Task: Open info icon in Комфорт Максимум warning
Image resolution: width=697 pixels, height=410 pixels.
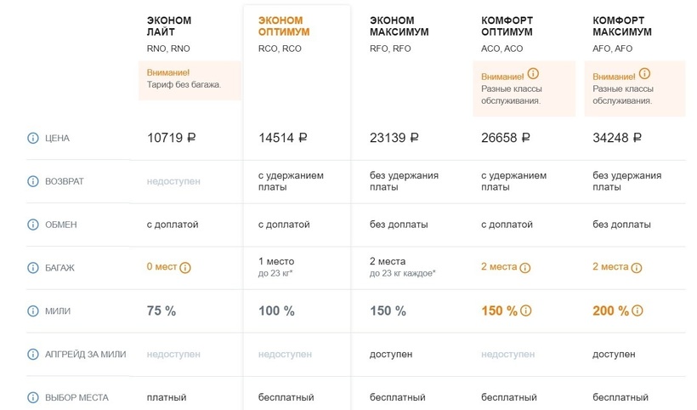Action: pos(644,74)
